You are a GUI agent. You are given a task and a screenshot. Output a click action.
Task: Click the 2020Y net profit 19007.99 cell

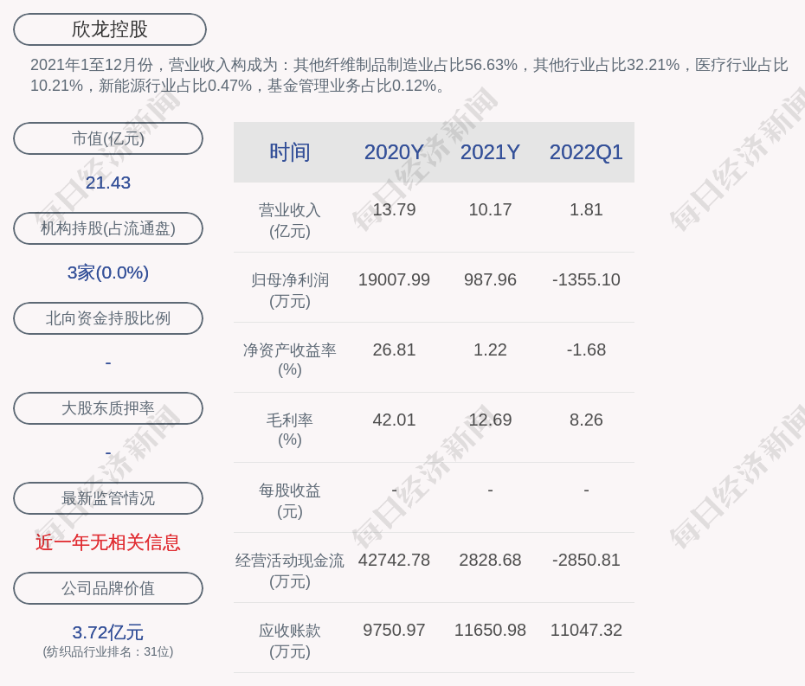coord(394,280)
